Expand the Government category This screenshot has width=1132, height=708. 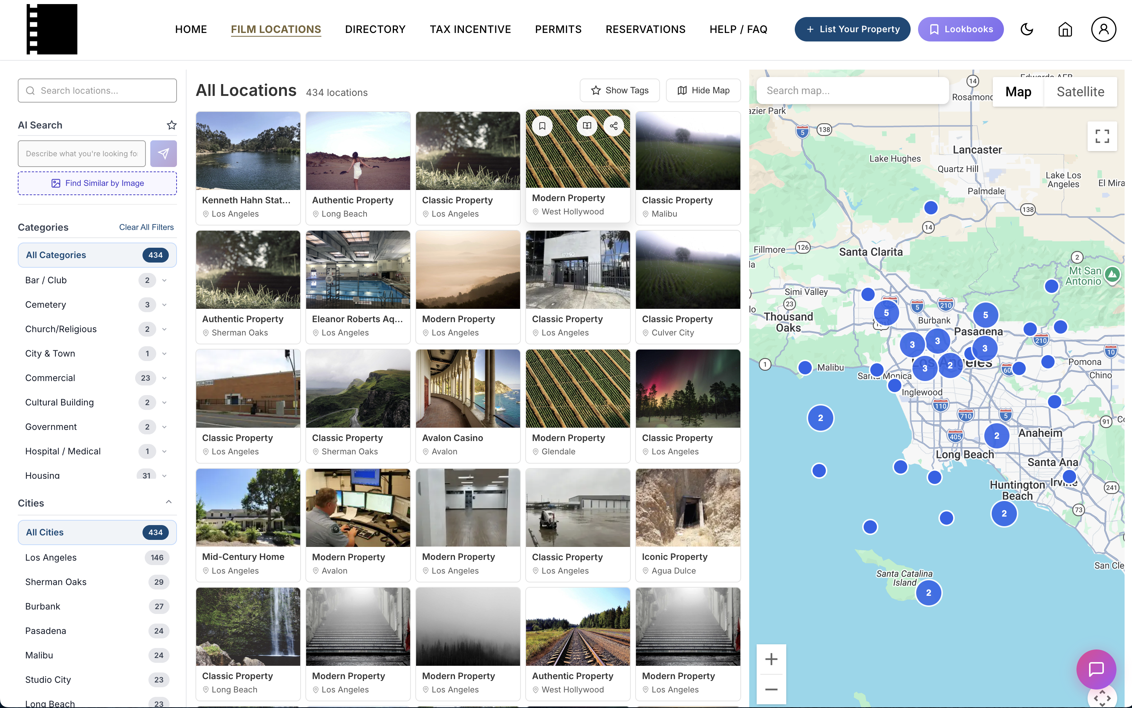164,427
